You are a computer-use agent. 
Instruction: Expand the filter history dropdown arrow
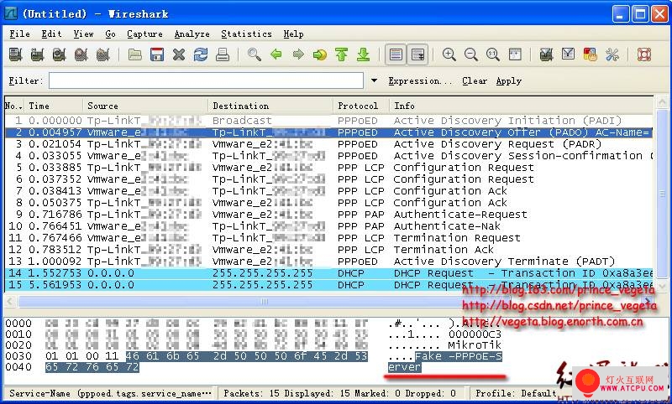click(374, 80)
